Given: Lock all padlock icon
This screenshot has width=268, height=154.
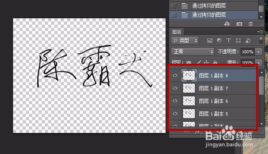Looking at the screenshot, I should [x=215, y=62].
